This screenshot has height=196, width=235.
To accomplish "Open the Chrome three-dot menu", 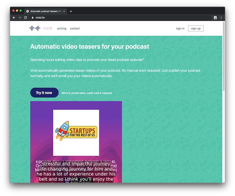I will coord(221,18).
